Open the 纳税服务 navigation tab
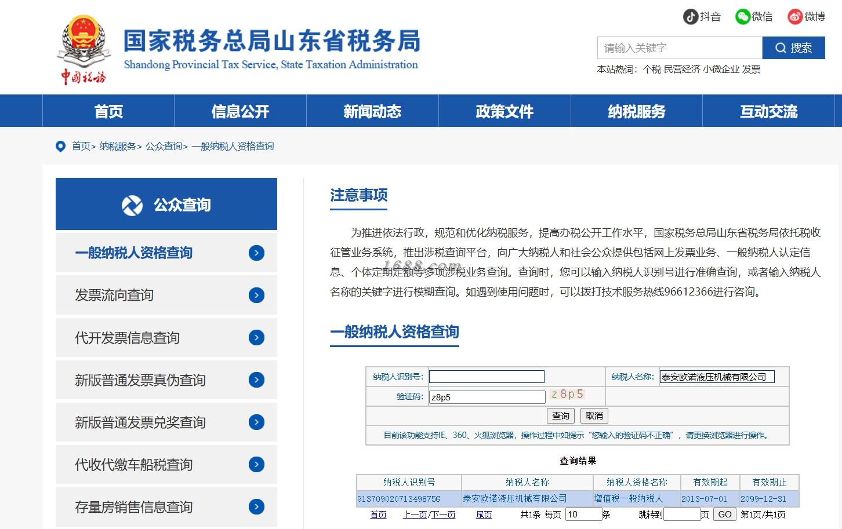Viewport: 842px width, 529px height. [x=637, y=111]
